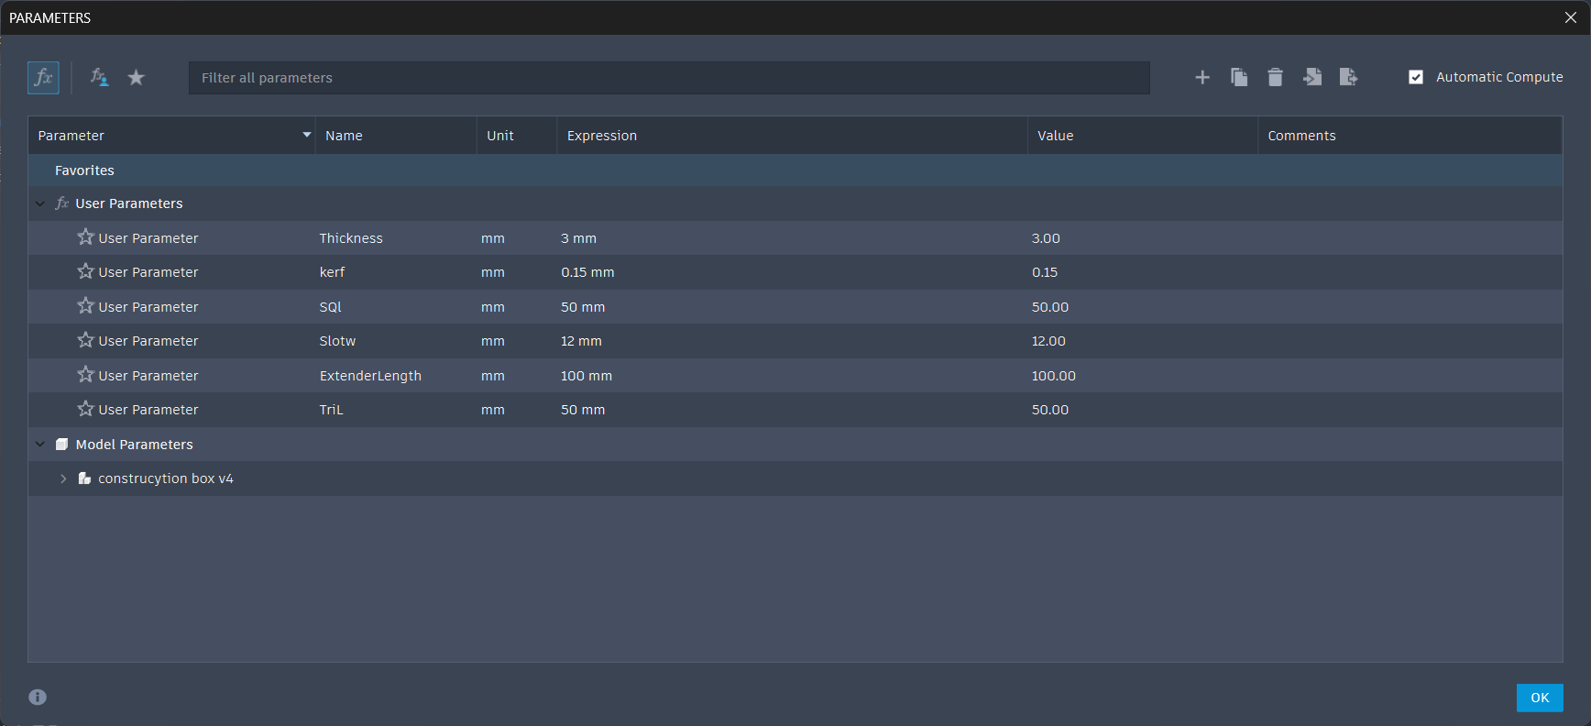
Task: Edit the Slotw expression 12 mm
Action: point(581,341)
